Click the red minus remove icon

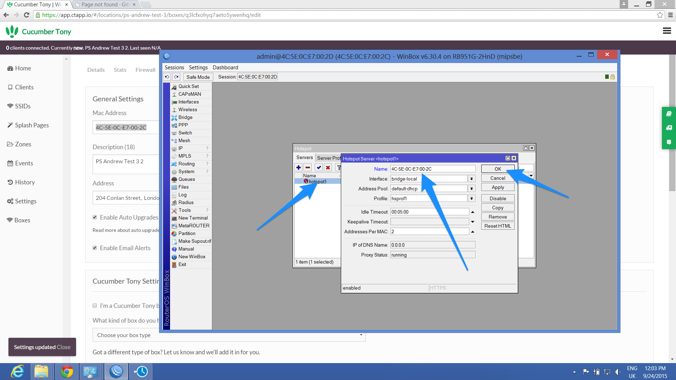308,167
